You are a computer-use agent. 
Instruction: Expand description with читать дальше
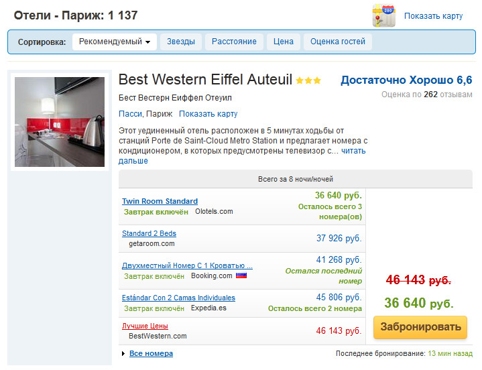coord(353,151)
